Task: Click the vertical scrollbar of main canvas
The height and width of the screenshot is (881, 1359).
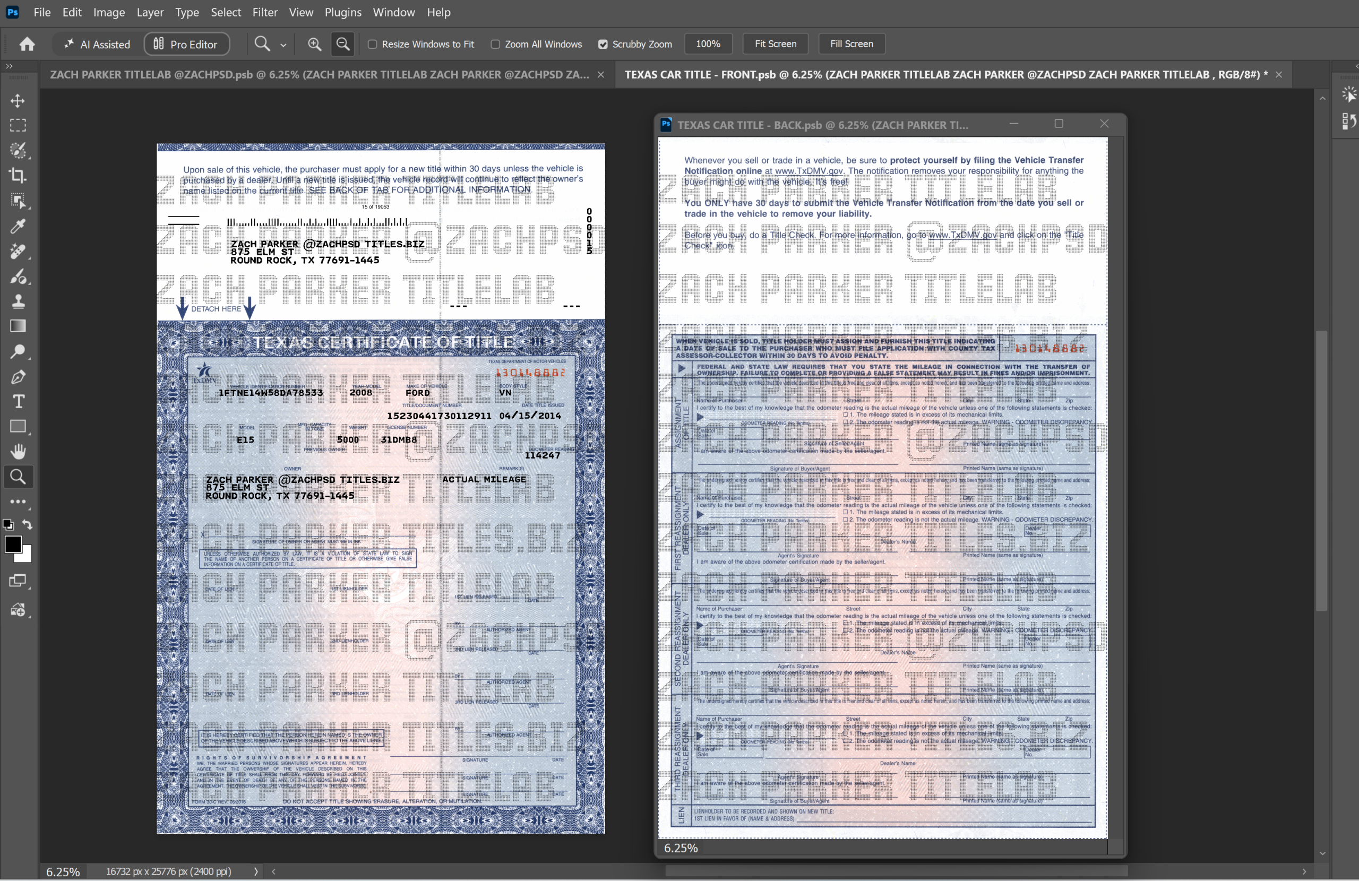Action: point(1322,472)
